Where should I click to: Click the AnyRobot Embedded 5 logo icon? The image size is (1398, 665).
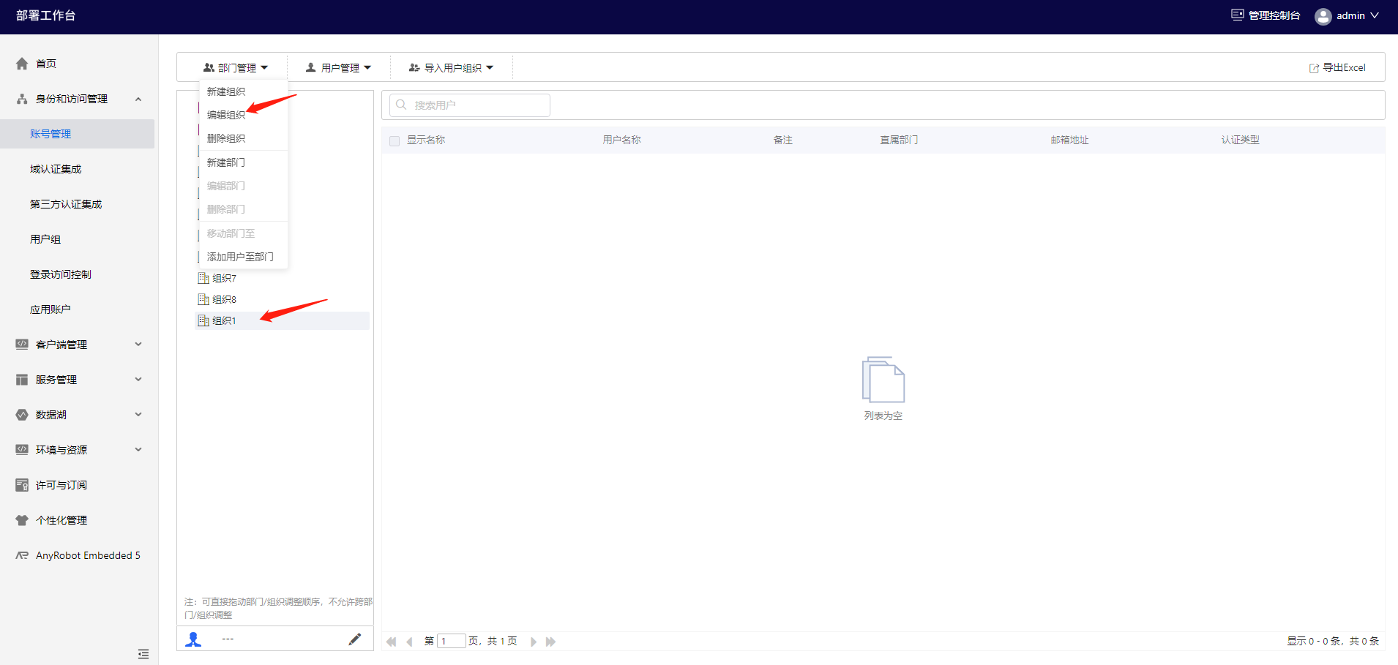tap(22, 555)
